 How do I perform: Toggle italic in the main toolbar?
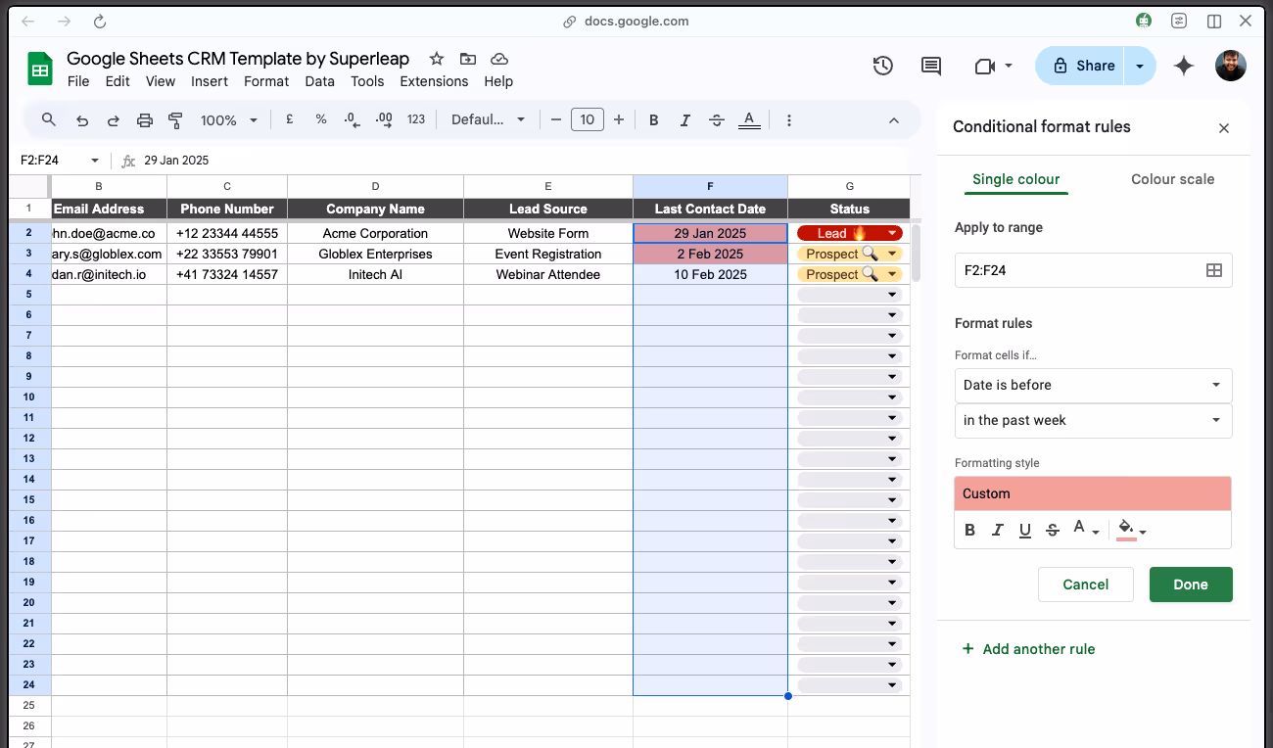tap(685, 119)
